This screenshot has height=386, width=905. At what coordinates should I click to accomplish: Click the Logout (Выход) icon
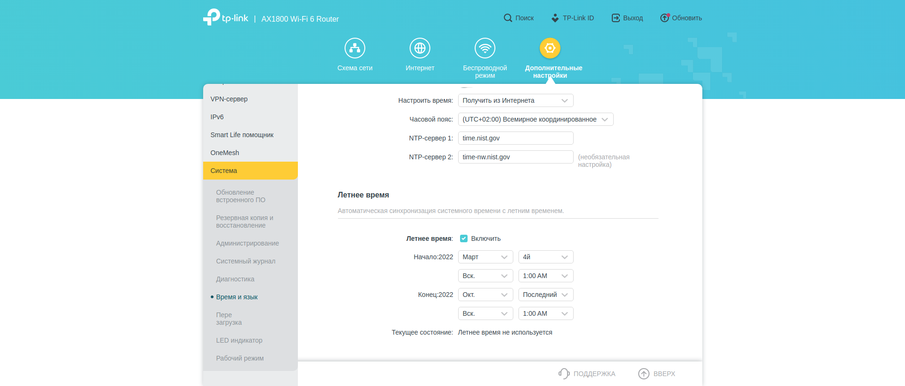(x=616, y=18)
